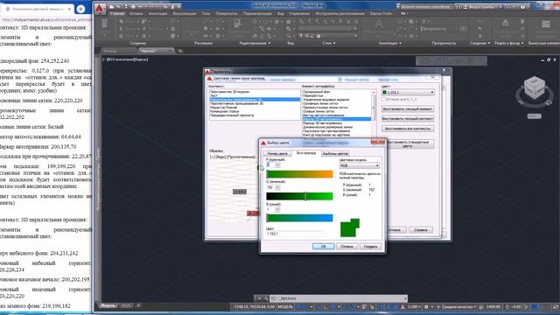Click the close x on the command line
Screen dimensions: 560x315
[x=260, y=298]
